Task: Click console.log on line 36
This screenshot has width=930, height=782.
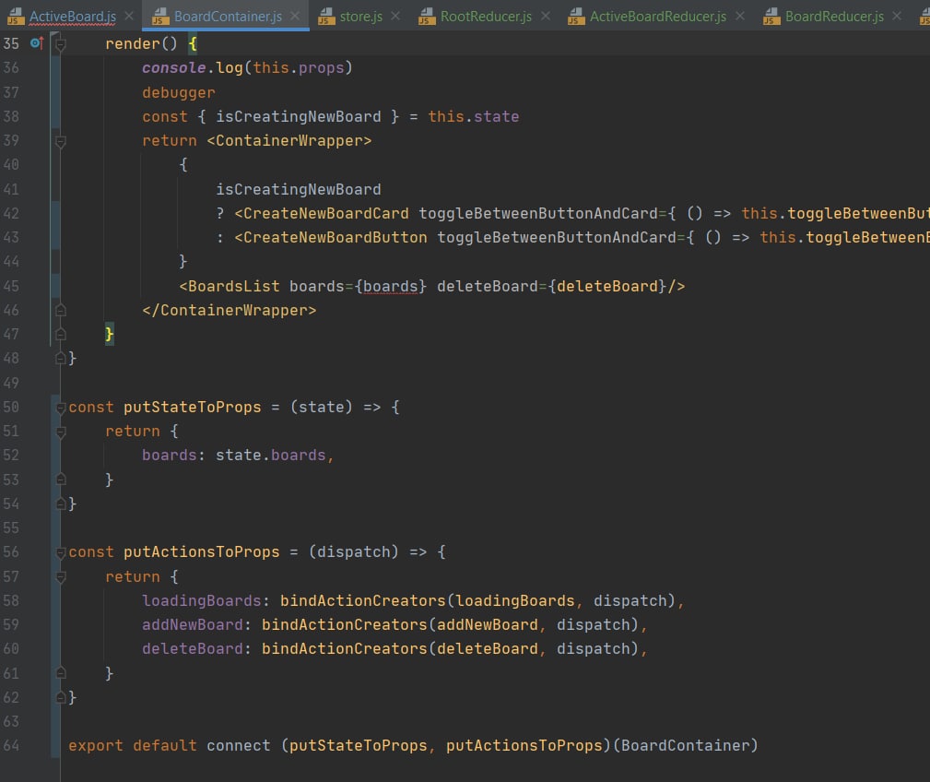Action: (x=192, y=68)
